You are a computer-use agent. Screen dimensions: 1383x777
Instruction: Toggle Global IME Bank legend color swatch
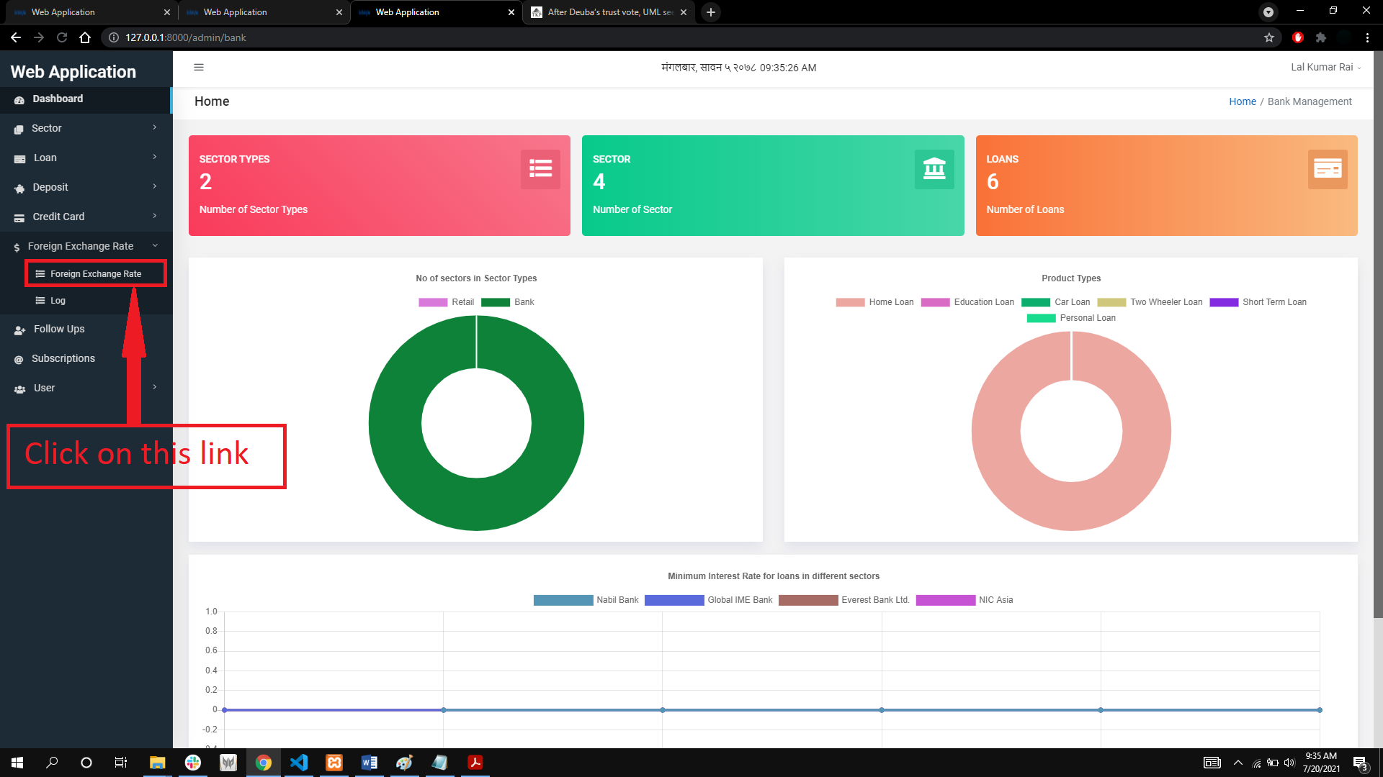click(674, 600)
